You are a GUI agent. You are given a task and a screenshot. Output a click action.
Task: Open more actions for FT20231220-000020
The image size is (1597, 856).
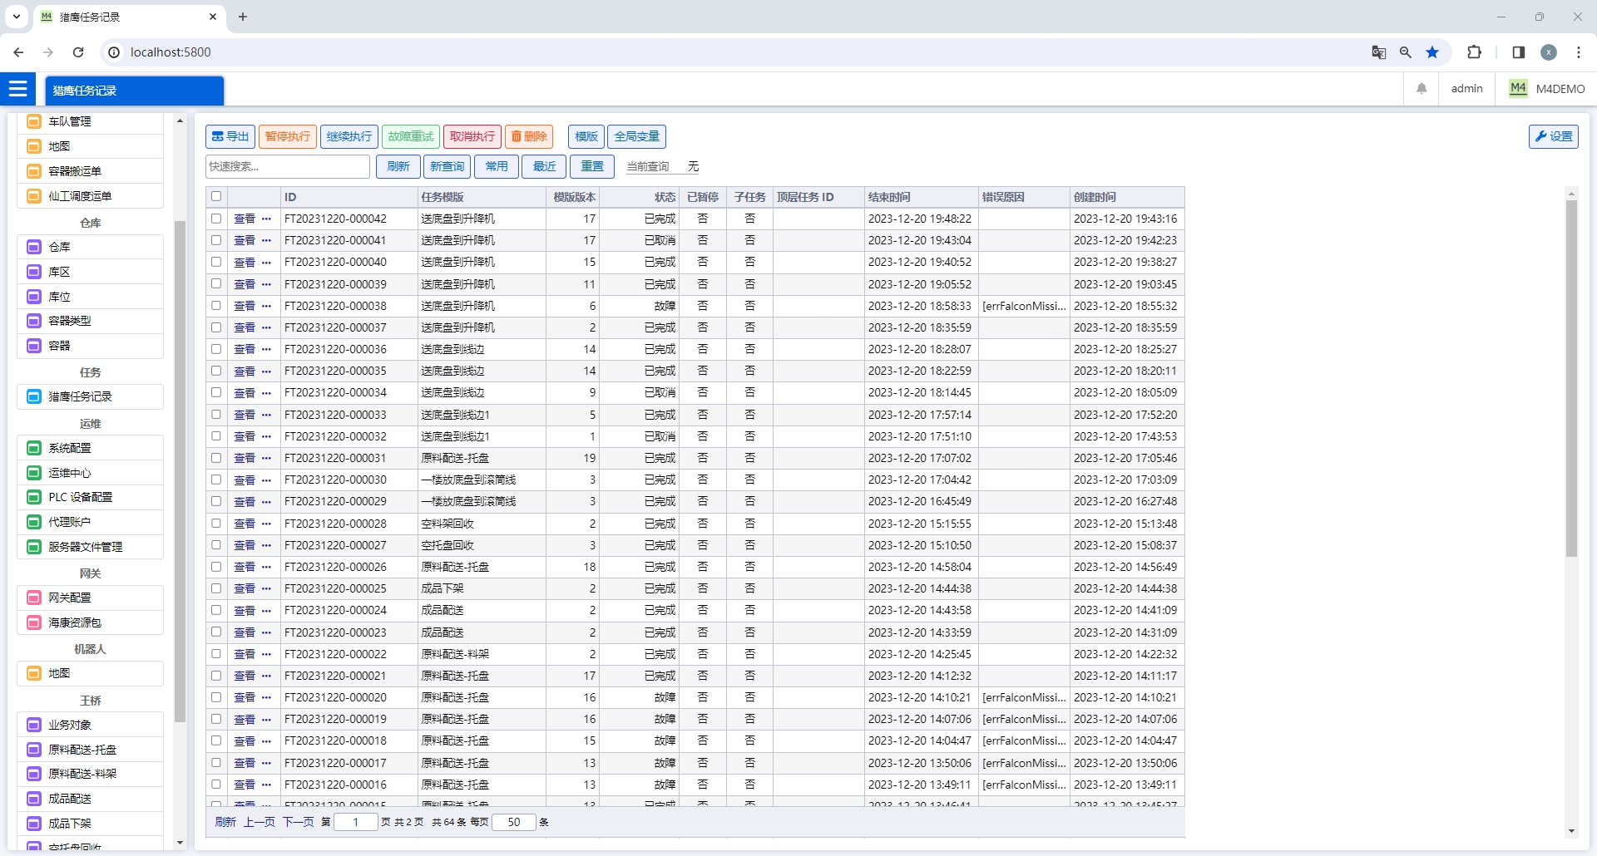[x=266, y=697]
